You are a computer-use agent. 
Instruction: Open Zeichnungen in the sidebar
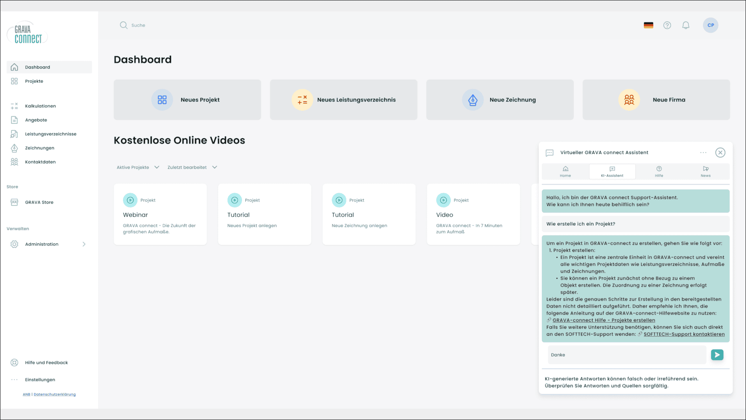pos(39,148)
